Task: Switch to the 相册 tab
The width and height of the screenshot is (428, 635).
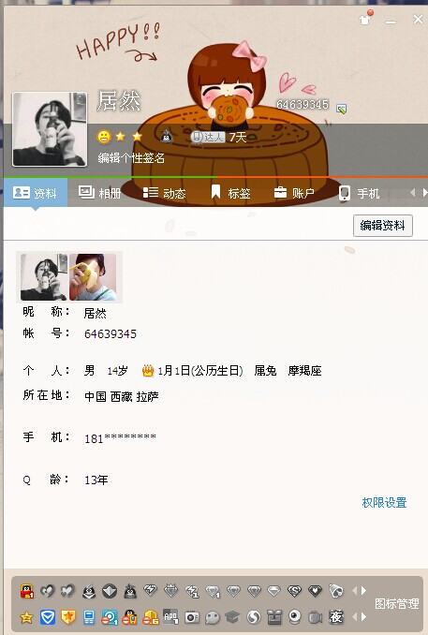Action: [x=100, y=193]
